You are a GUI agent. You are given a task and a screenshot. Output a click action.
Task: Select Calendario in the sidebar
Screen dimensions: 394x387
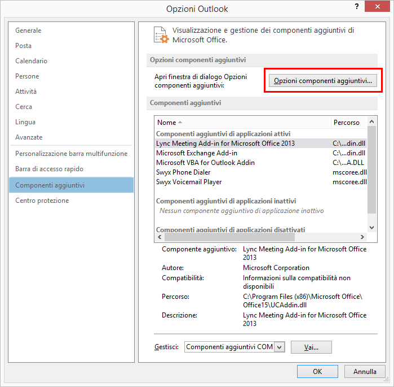point(31,61)
